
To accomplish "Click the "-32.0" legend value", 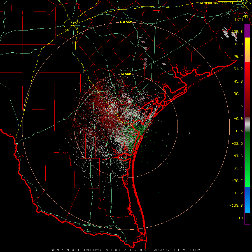I will click(x=237, y=144).
